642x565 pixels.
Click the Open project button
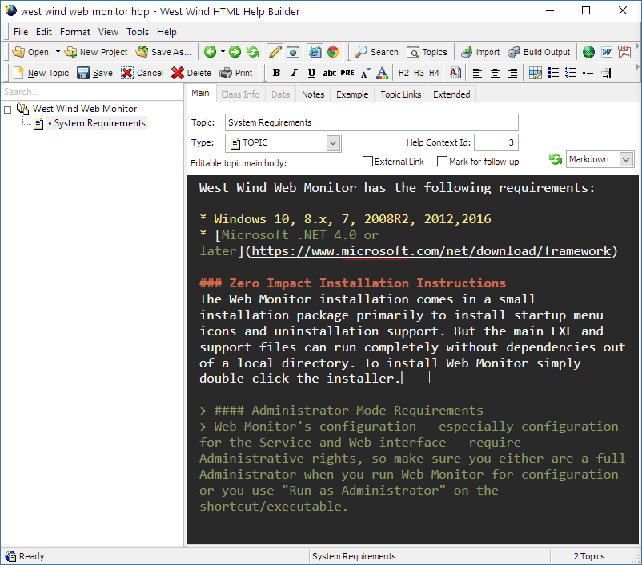pos(30,52)
